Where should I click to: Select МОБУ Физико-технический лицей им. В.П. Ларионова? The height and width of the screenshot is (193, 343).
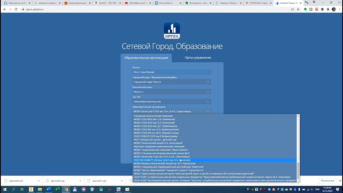(x=215, y=164)
